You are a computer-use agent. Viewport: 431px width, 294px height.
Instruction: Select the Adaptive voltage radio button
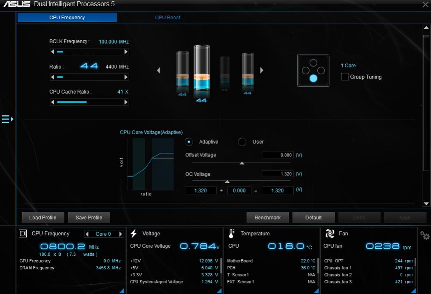189,142
